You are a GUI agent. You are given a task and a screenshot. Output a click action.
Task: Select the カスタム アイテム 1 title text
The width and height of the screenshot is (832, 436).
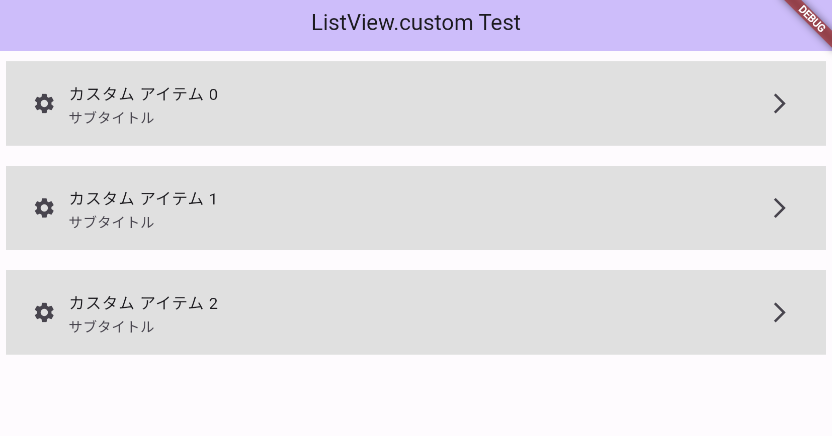pyautogui.click(x=143, y=199)
